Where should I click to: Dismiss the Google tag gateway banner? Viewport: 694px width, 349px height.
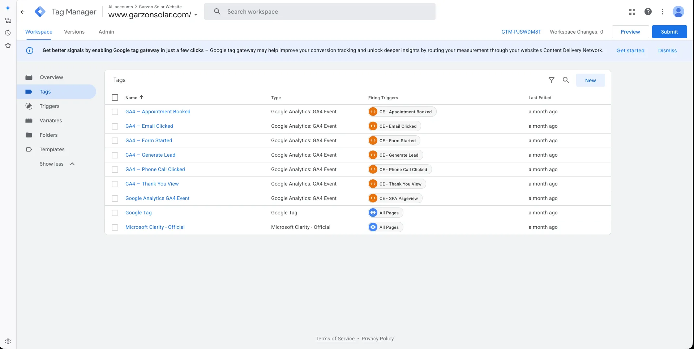click(x=667, y=51)
